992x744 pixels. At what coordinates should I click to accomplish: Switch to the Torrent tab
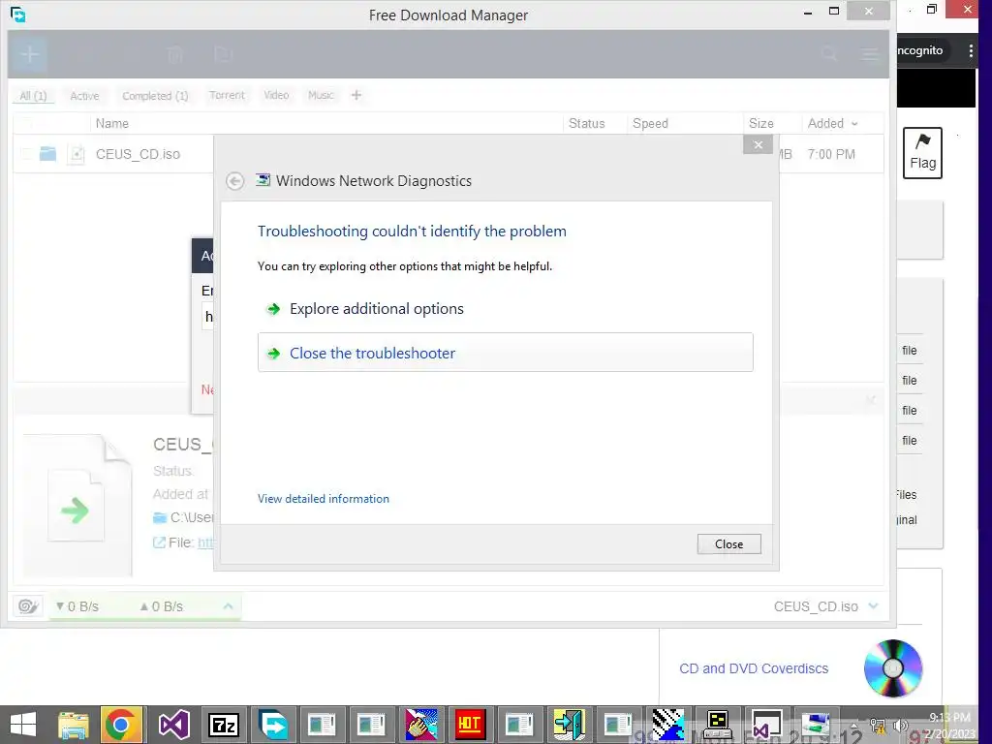227,95
